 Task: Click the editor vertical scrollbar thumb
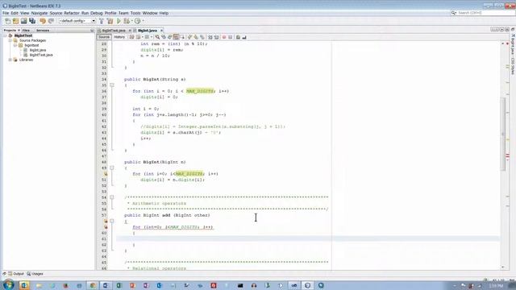point(503,134)
